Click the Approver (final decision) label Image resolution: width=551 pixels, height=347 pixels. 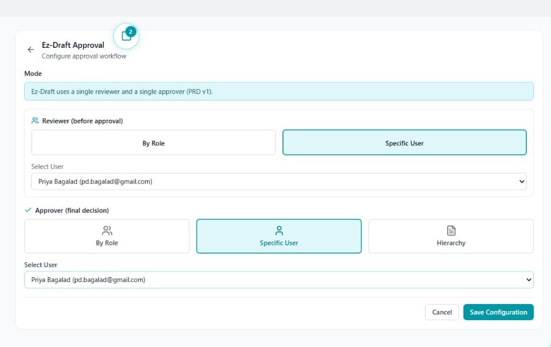click(x=72, y=211)
